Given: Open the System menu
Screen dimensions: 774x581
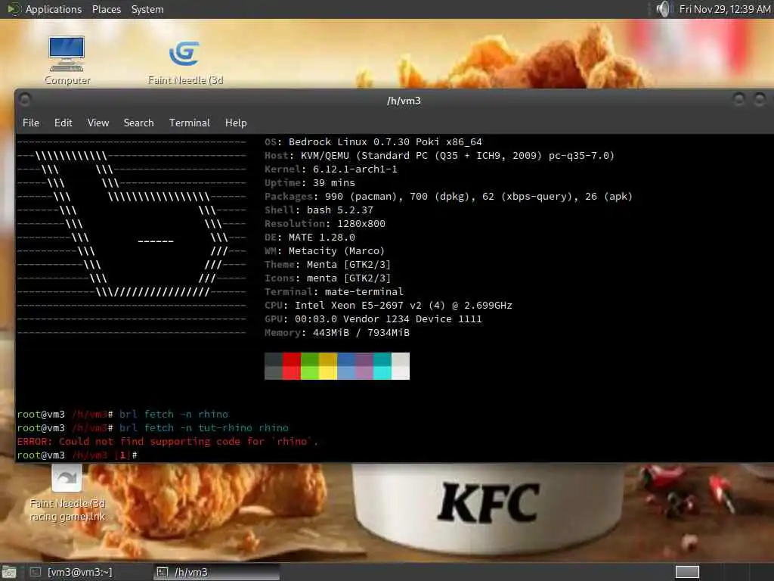Looking at the screenshot, I should [x=147, y=9].
